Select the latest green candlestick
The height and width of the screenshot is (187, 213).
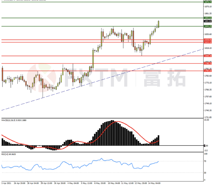click(x=158, y=24)
